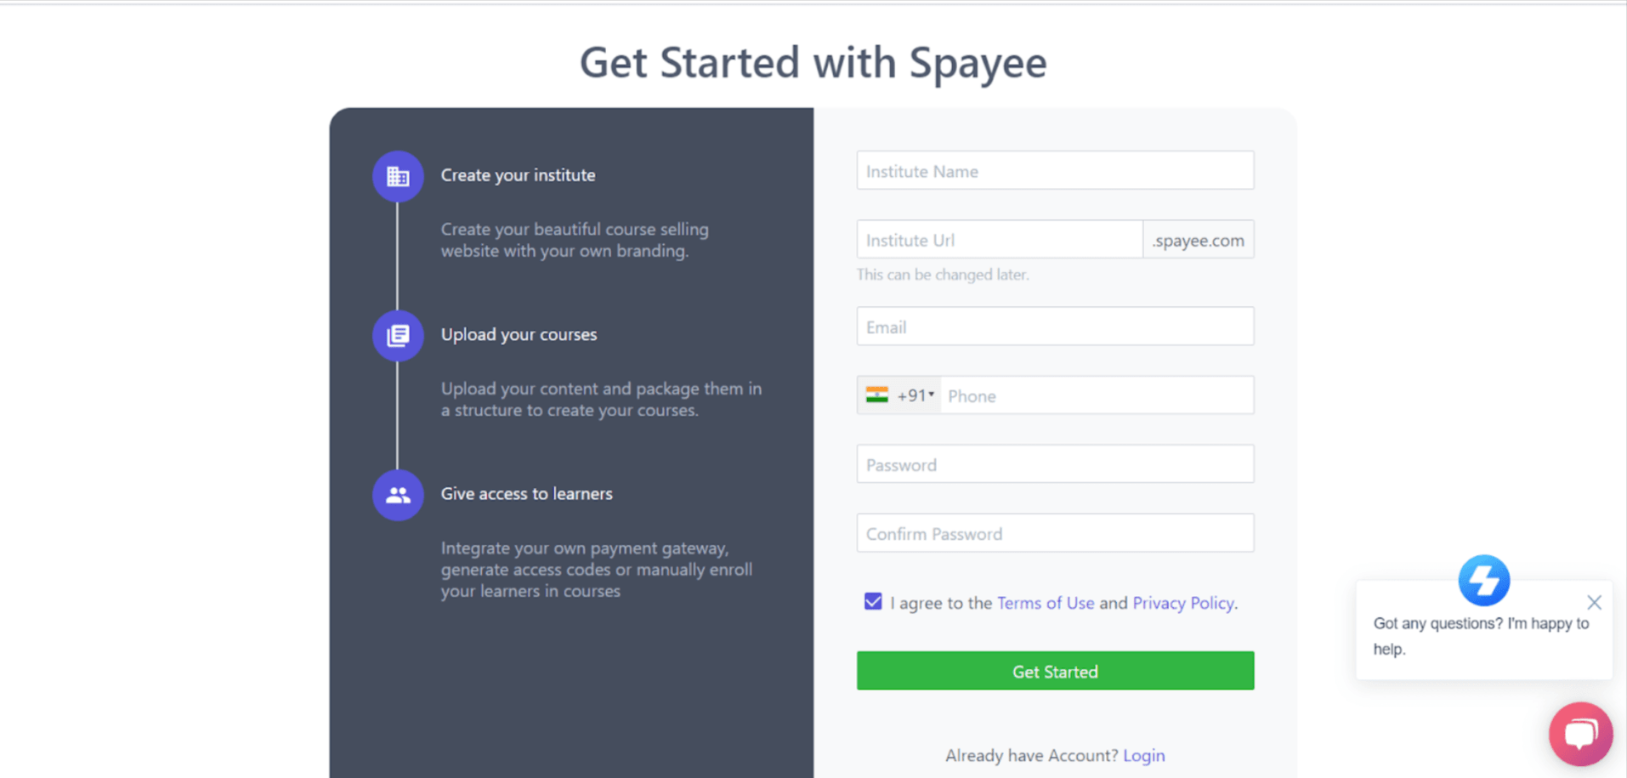The height and width of the screenshot is (778, 1627).
Task: Click the Get Started button
Action: 1055,671
